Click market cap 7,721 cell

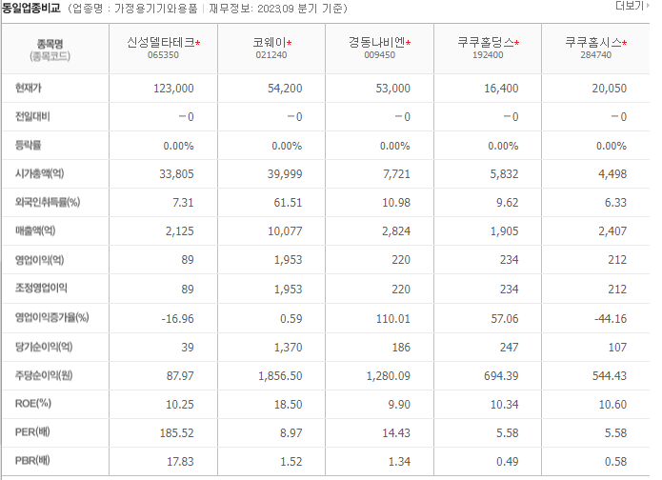pyautogui.click(x=396, y=174)
